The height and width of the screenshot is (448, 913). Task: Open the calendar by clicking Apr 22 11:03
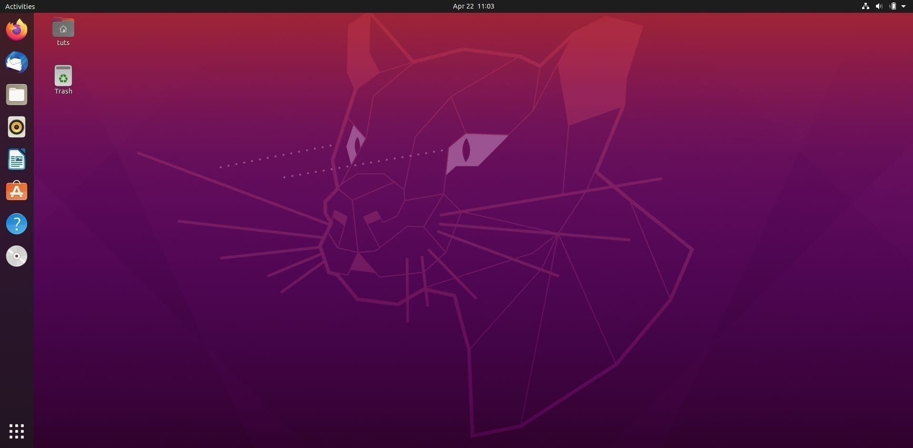coord(473,6)
